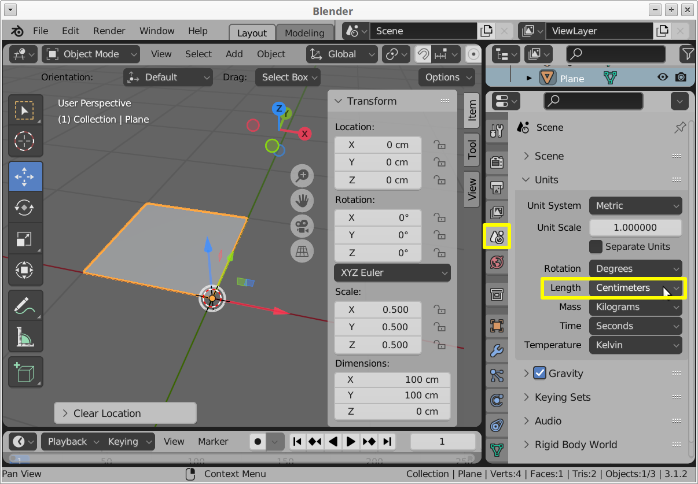698x484 pixels.
Task: Activate the Move tool
Action: [x=25, y=176]
